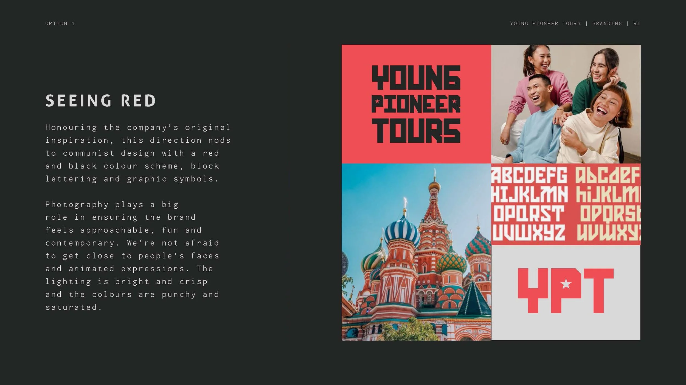Image resolution: width=686 pixels, height=385 pixels.
Task: Click the word 'YOUNG' in the logo
Action: pyautogui.click(x=416, y=77)
